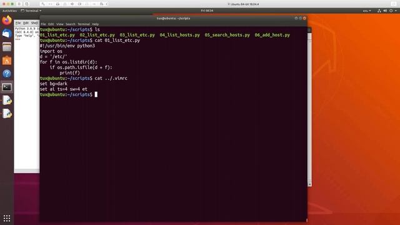Screen dimensions: 400x225
Task: Click the terminal cursor at the last prompt
Action: point(96,94)
